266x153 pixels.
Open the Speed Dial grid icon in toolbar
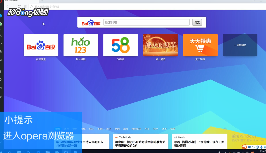tap(25, 6)
